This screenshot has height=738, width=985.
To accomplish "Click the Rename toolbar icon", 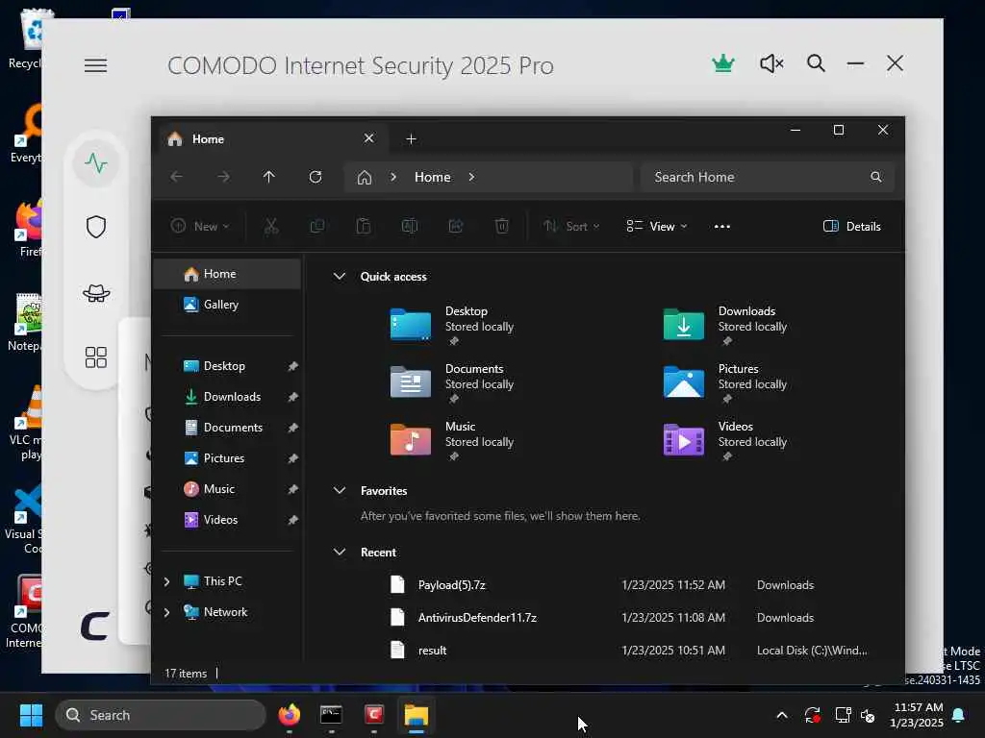I will (410, 226).
